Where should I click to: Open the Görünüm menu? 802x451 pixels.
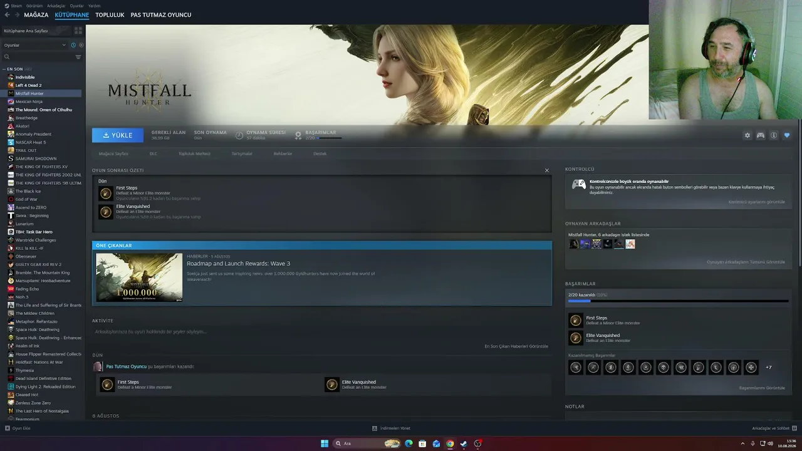tap(34, 6)
